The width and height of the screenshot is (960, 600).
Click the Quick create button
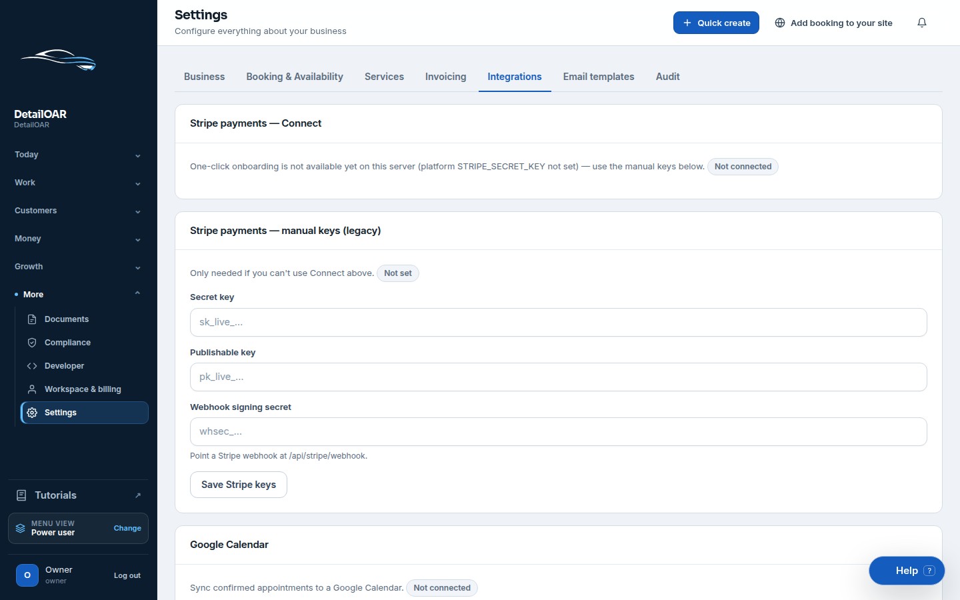point(716,23)
